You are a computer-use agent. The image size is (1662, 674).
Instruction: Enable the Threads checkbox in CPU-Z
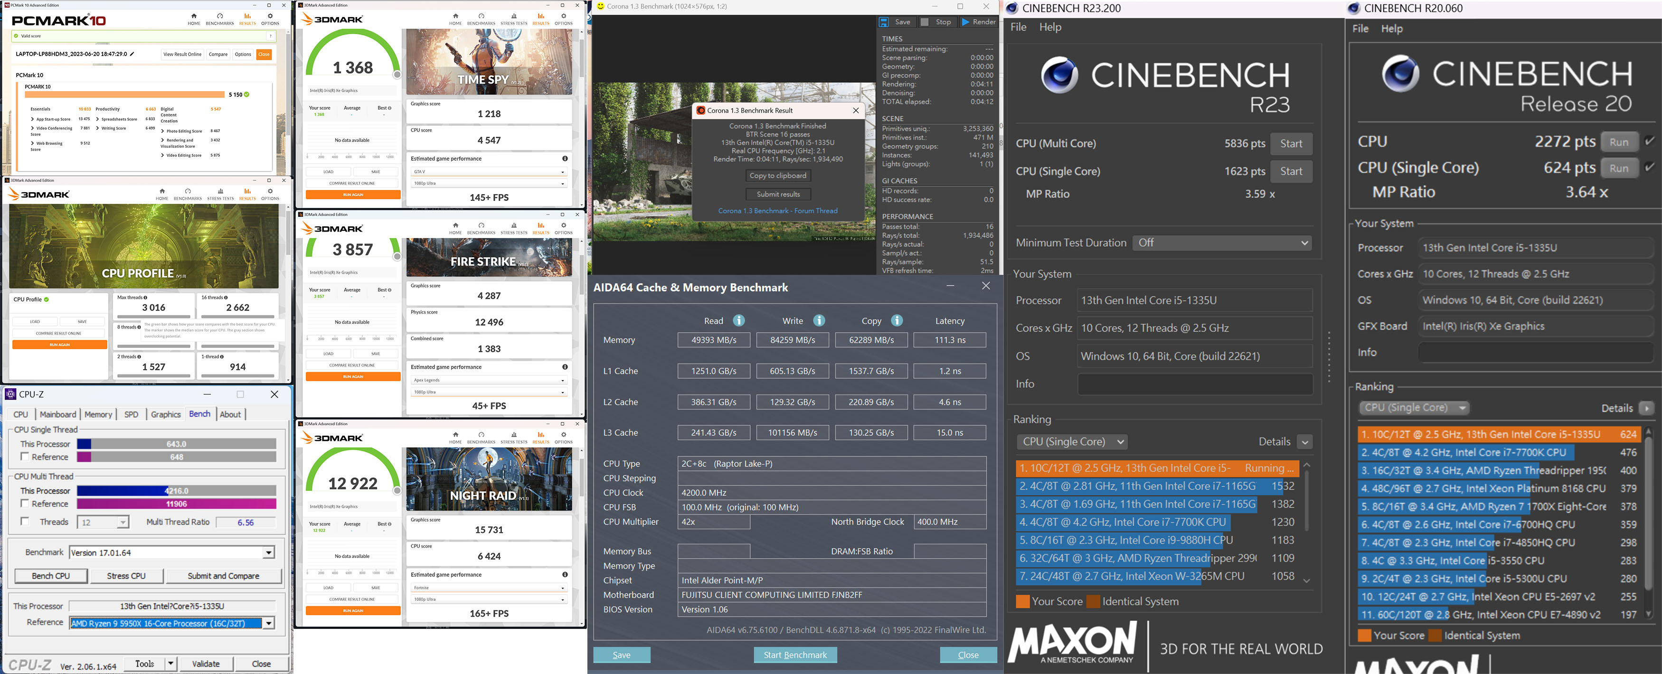click(x=25, y=522)
